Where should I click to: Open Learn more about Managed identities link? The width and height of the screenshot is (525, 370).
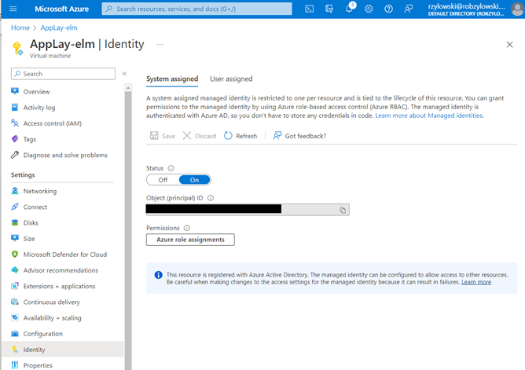[x=428, y=115]
